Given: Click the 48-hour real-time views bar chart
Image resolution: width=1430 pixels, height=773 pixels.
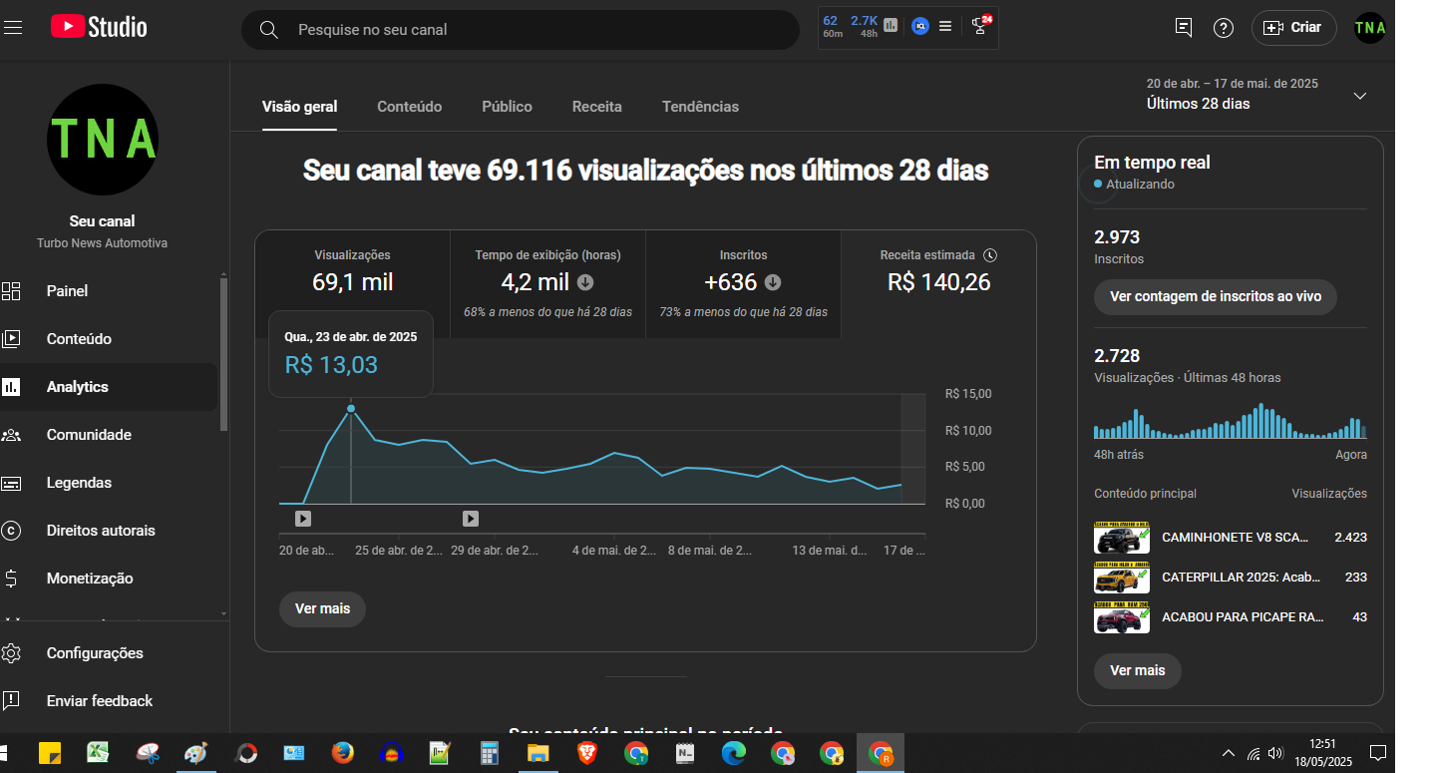Looking at the screenshot, I should tap(1231, 422).
